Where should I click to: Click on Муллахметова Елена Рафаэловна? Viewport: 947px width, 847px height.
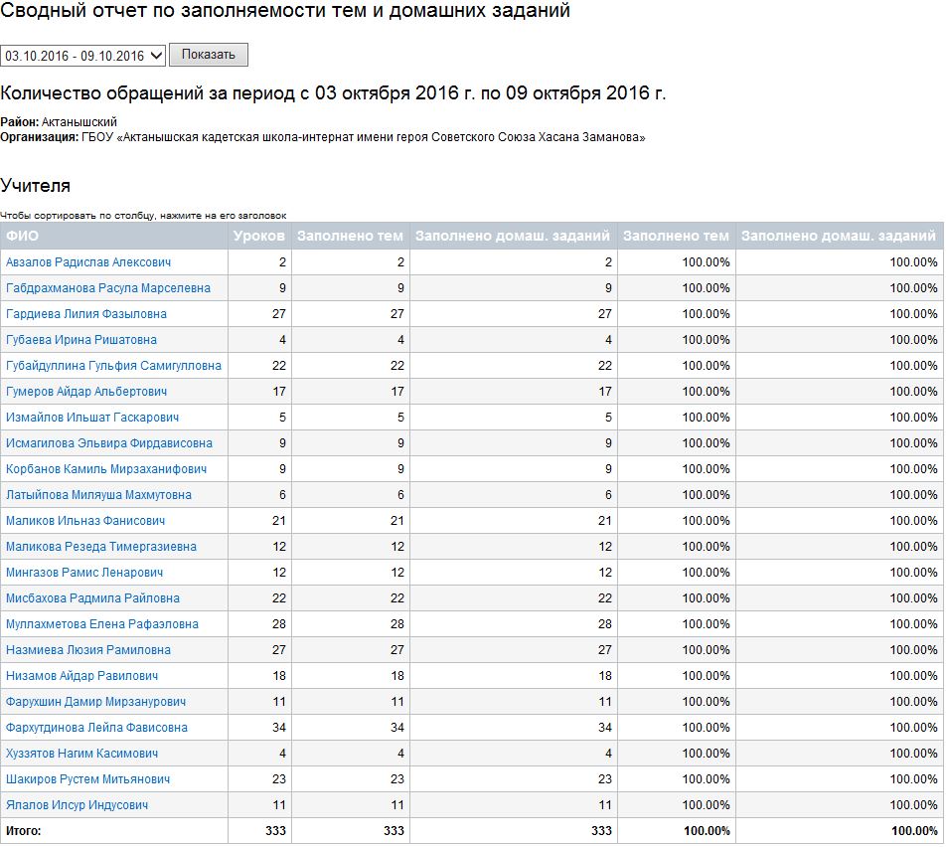tap(102, 624)
